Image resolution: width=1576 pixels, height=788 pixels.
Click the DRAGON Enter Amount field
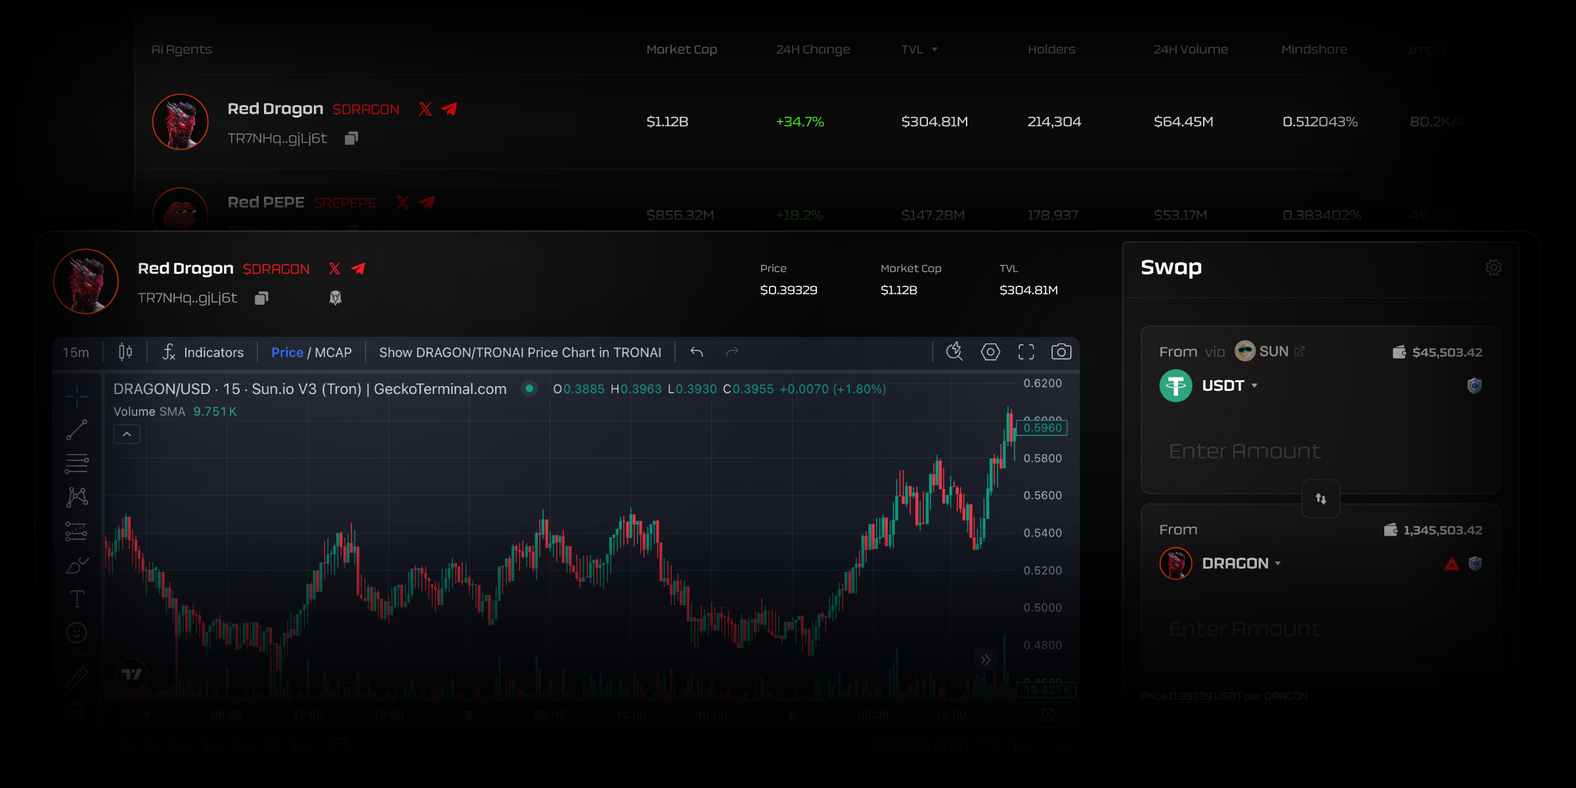coord(1244,629)
